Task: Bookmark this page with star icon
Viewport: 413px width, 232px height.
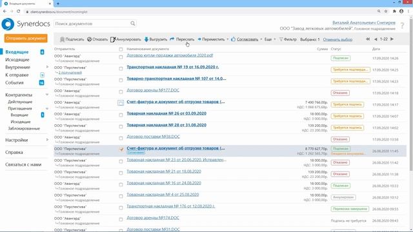Action: pos(386,12)
